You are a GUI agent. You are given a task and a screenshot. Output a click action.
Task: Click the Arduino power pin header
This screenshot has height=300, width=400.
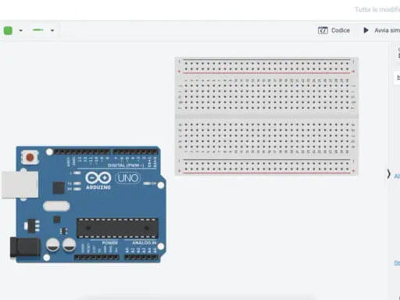click(97, 257)
